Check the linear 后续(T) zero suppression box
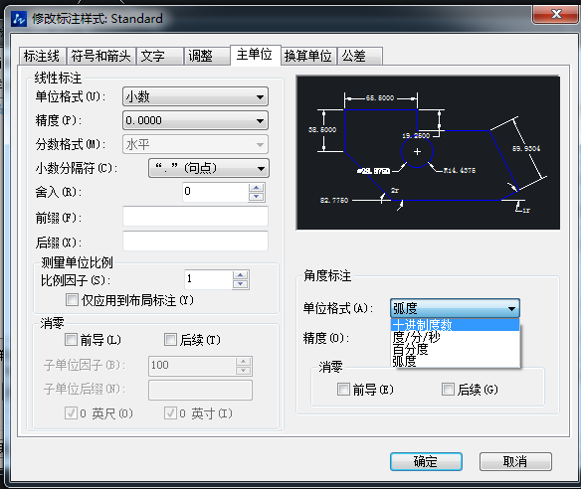The width and height of the screenshot is (581, 489). pos(170,339)
